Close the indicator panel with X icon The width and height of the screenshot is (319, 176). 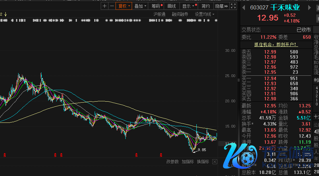click(214, 162)
